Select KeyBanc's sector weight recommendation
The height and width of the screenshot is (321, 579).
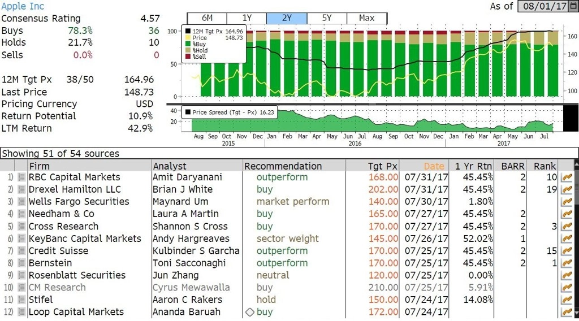pyautogui.click(x=288, y=238)
